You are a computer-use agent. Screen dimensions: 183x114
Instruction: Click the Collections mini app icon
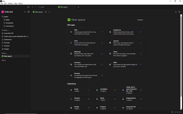pos(110,32)
